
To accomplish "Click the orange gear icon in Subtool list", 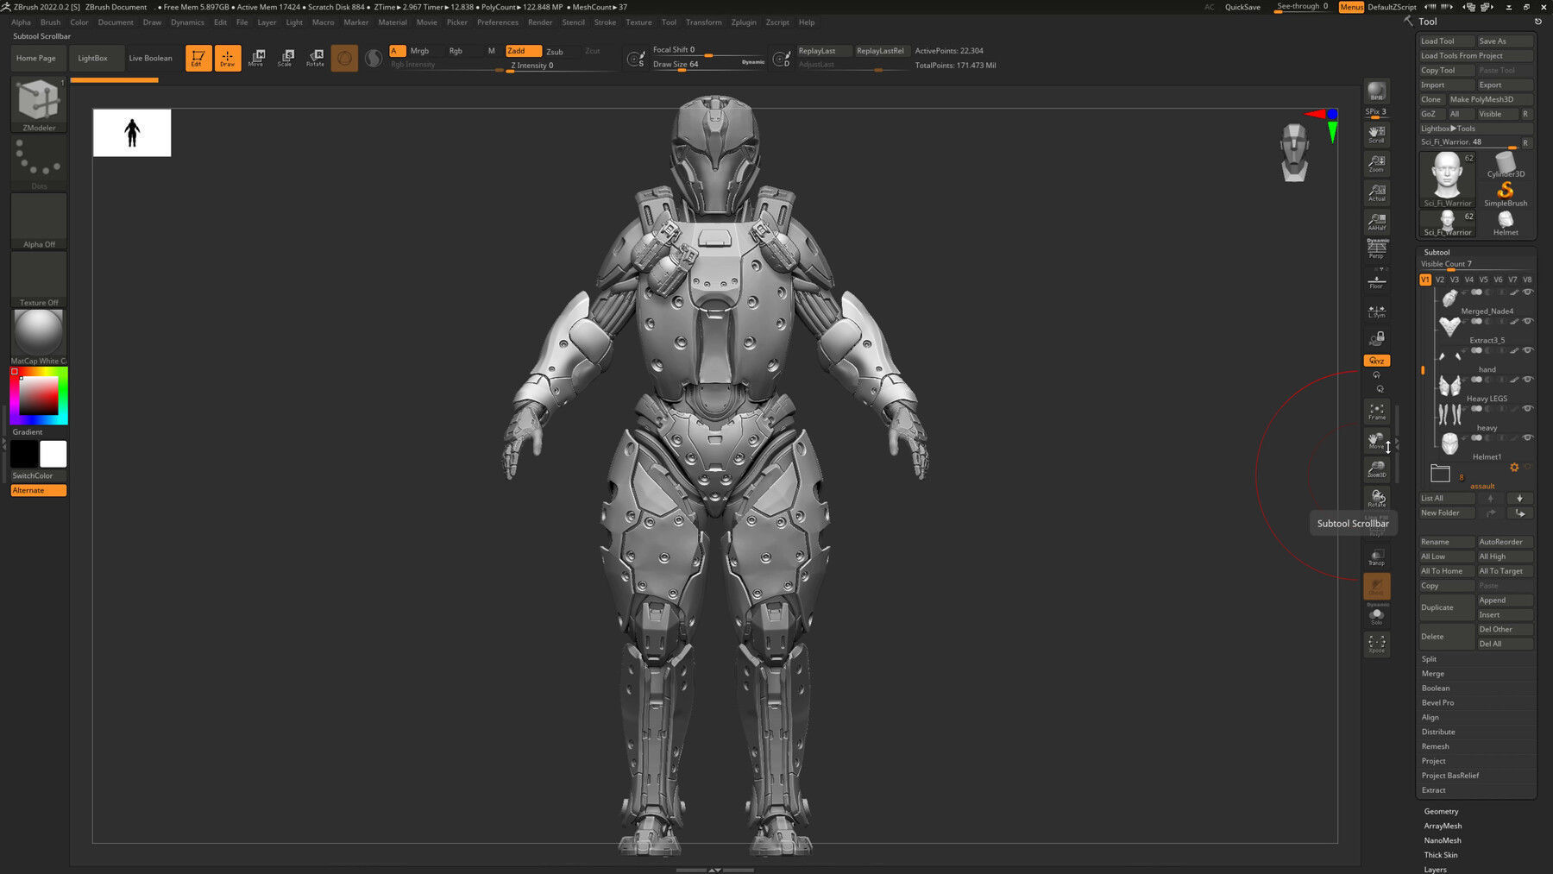I will coord(1514,467).
